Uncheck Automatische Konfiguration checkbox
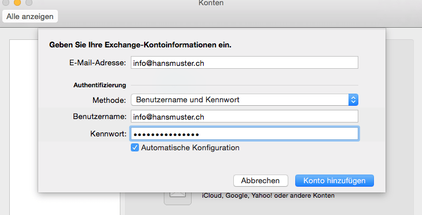The height and width of the screenshot is (215, 422). click(x=135, y=147)
